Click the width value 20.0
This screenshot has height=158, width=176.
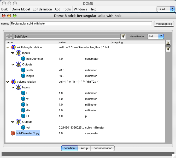pyautogui.click(x=61, y=70)
